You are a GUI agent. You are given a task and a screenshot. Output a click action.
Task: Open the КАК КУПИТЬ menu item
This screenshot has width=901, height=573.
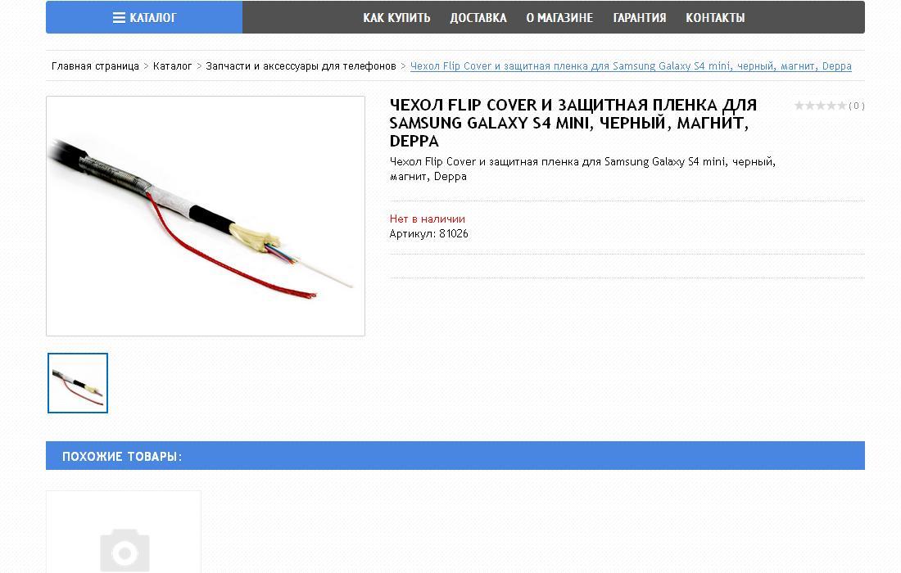pyautogui.click(x=396, y=18)
